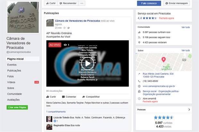This screenshot has height=132, width=199.
Task: Open the map preview image
Action: (164, 62)
